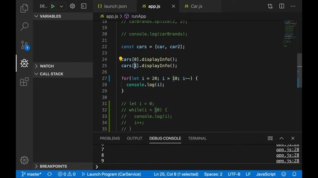318x178 pixels.
Task: Click the code minimap
Action: click(x=290, y=33)
